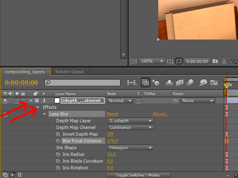This screenshot has height=178, width=238.
Task: Click the Brainstorm lightbulb icon
Action: click(203, 83)
